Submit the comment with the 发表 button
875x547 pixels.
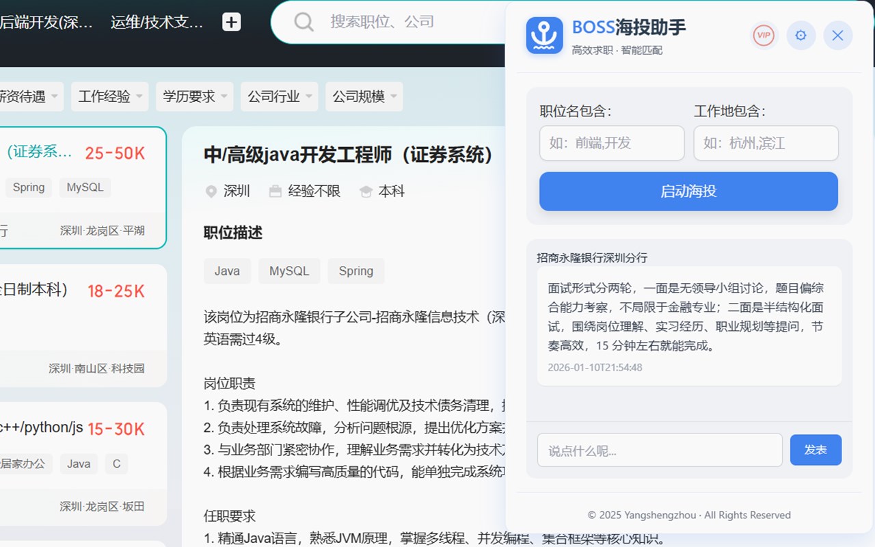[x=816, y=450]
